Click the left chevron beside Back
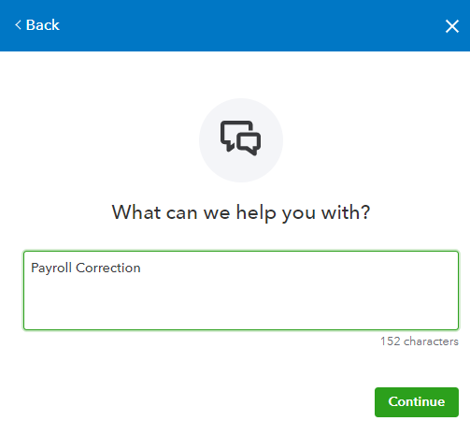 (x=18, y=25)
